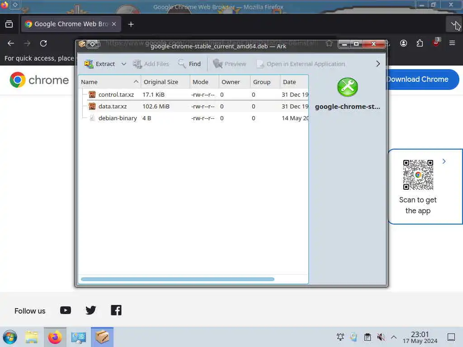
Task: Switch to Ark in the taskbar
Action: [102, 337]
